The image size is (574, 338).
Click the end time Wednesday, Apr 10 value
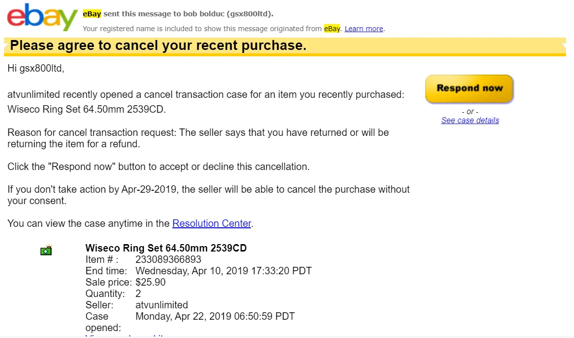point(223,271)
